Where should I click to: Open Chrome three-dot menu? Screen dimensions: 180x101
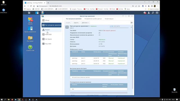click(158, 6)
